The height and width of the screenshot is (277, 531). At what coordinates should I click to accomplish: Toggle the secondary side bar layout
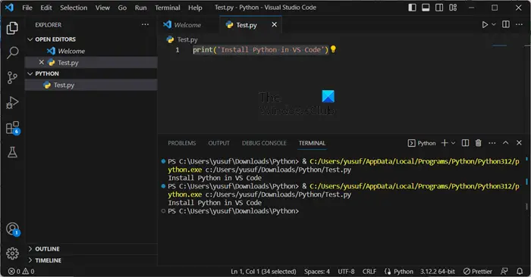pos(439,8)
